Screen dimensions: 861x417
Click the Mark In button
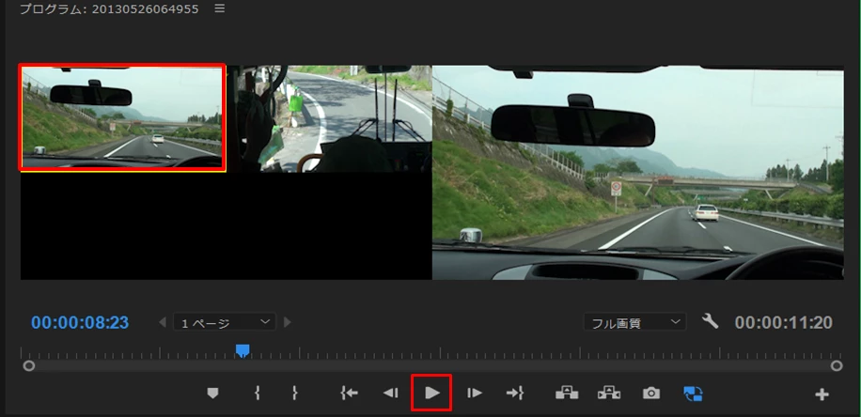pyautogui.click(x=257, y=393)
